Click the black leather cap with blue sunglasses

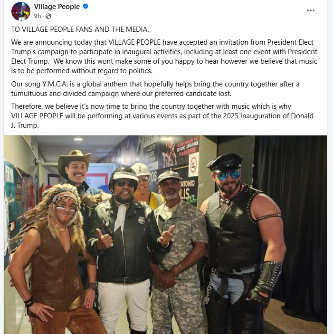tap(225, 167)
